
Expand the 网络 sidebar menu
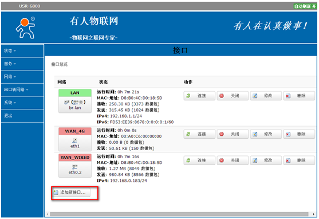[22, 77]
